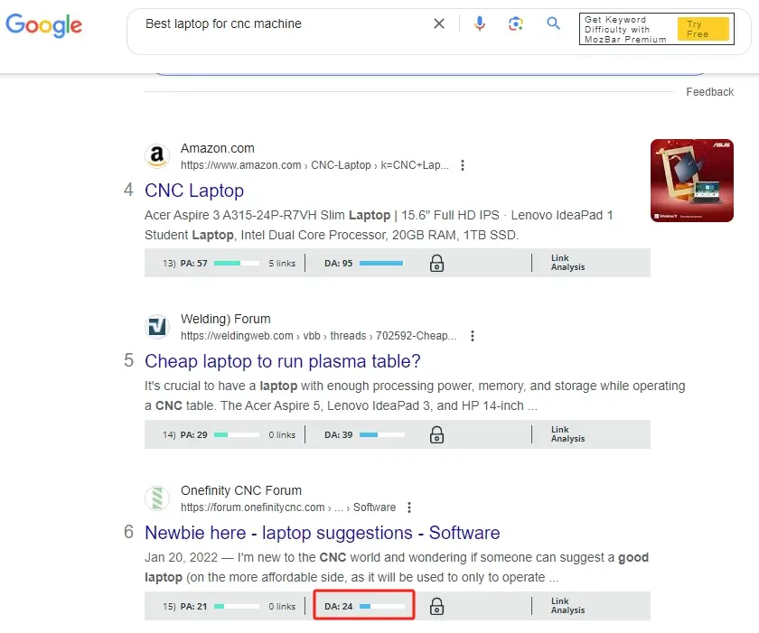759x633 pixels.
Task: Click PA: 21 metric text
Action: (193, 607)
